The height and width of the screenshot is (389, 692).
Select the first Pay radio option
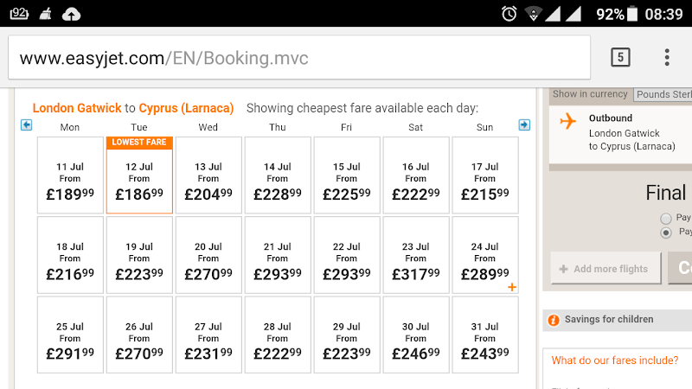point(665,218)
